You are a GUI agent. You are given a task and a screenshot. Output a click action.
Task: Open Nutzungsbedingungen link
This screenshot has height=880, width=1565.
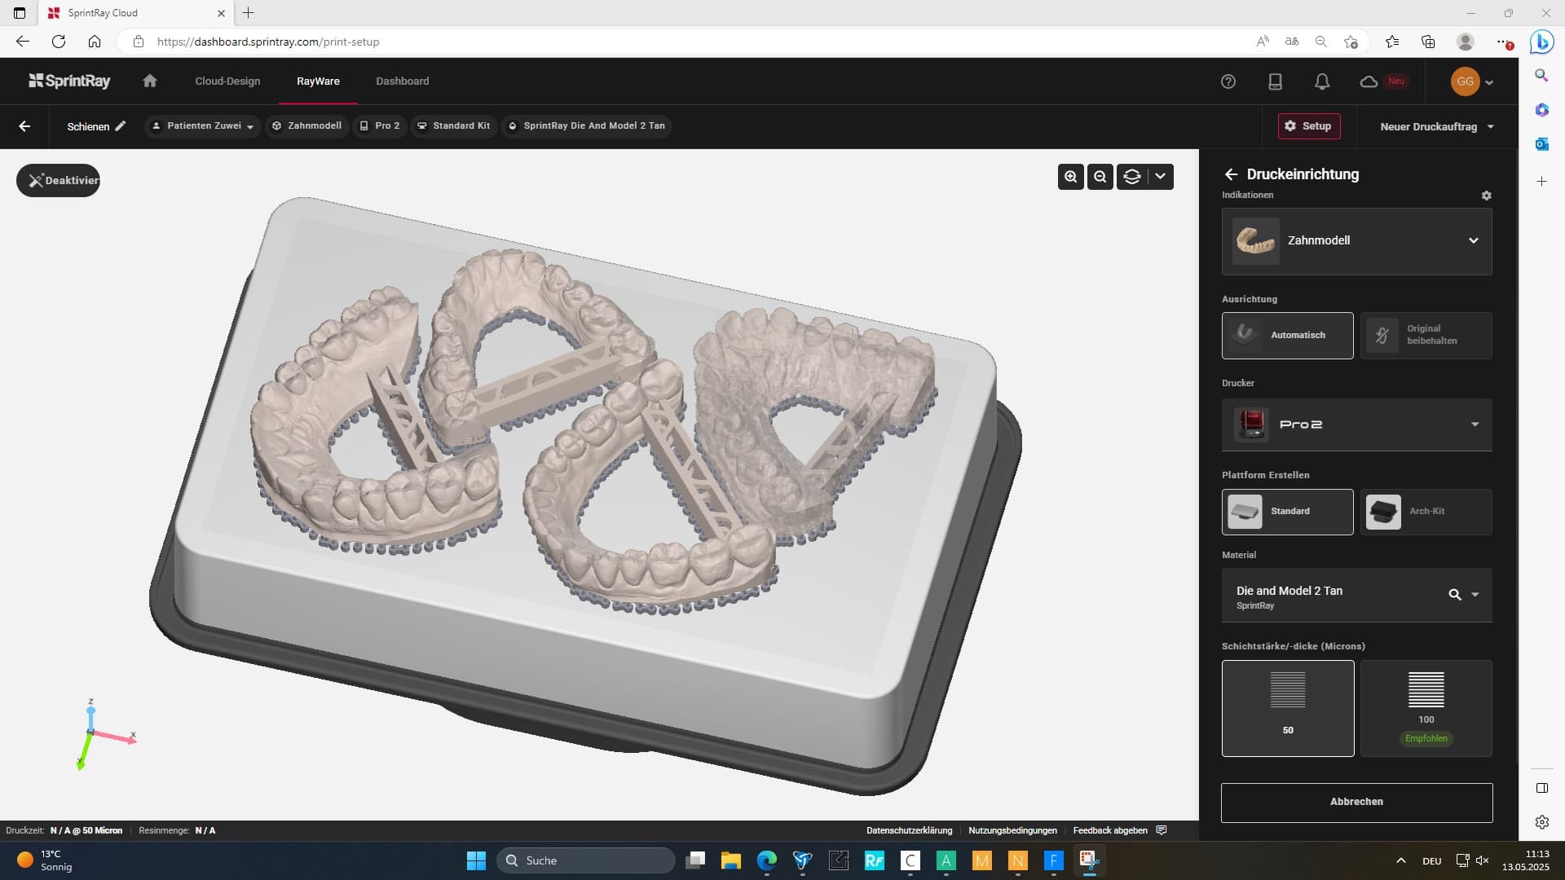1012,830
